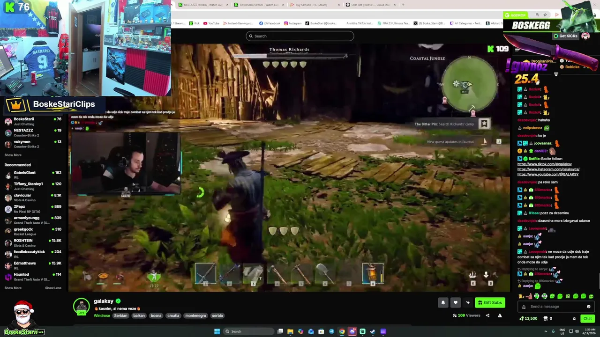Expand following list with Show More

[x=13, y=155]
